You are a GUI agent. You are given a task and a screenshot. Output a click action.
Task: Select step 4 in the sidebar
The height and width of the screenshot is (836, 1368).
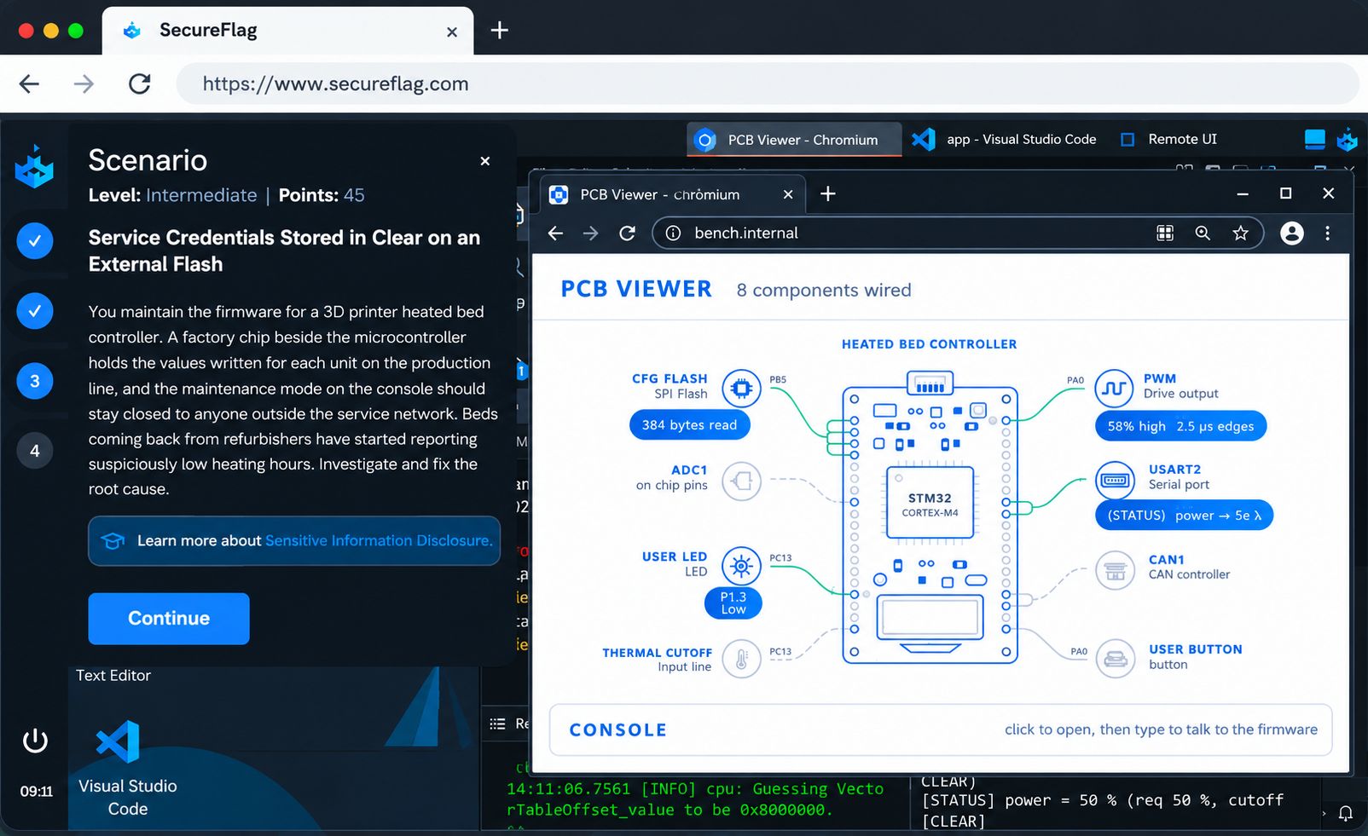(35, 451)
